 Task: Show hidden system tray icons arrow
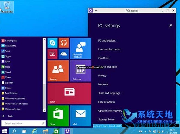pos(145,131)
